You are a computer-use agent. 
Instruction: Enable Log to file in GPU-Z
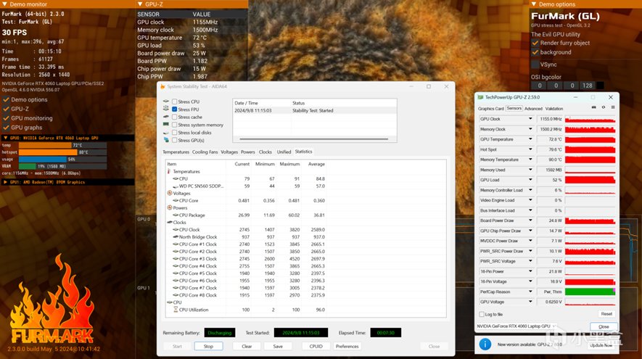point(482,314)
